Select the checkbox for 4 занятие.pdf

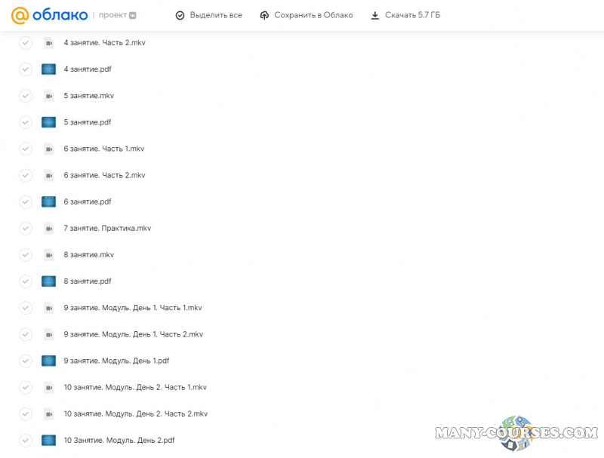(26, 69)
